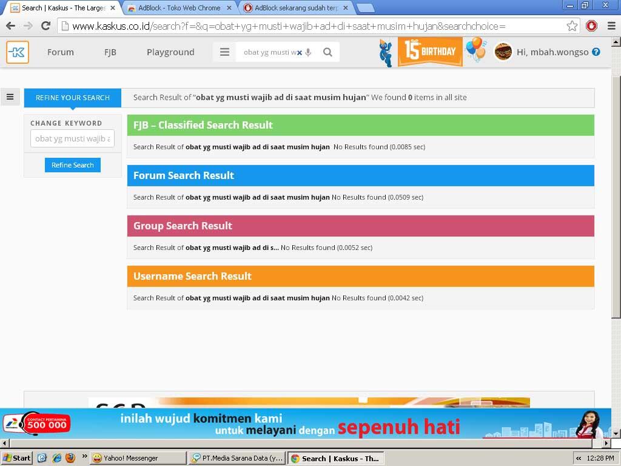Click the Kaskus blue mascot icon

385,53
